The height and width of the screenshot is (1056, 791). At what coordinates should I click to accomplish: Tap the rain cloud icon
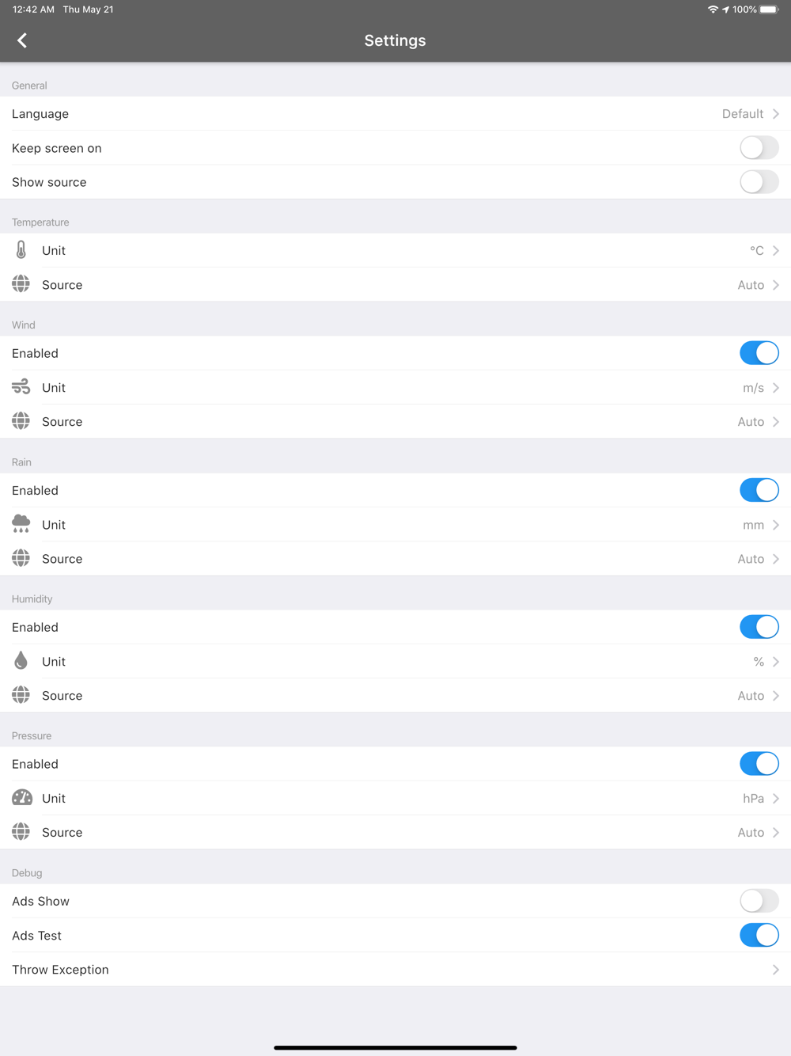point(21,524)
